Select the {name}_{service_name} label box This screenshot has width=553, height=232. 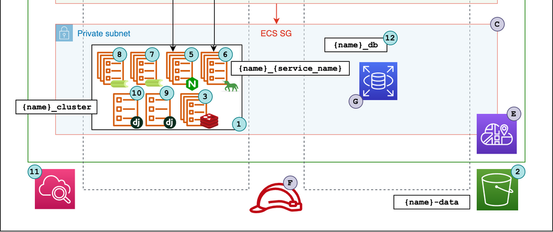[x=290, y=68]
